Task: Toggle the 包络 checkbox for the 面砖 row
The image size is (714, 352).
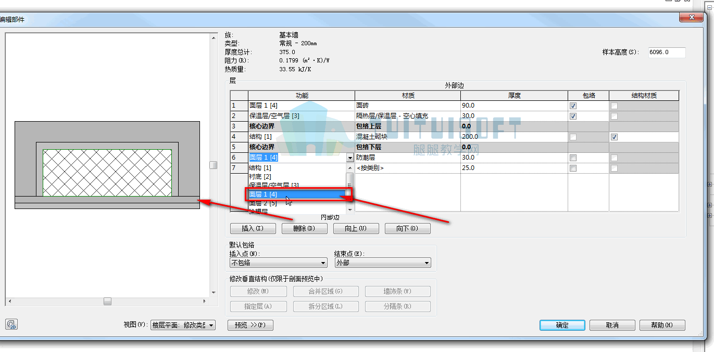Action: (573, 106)
